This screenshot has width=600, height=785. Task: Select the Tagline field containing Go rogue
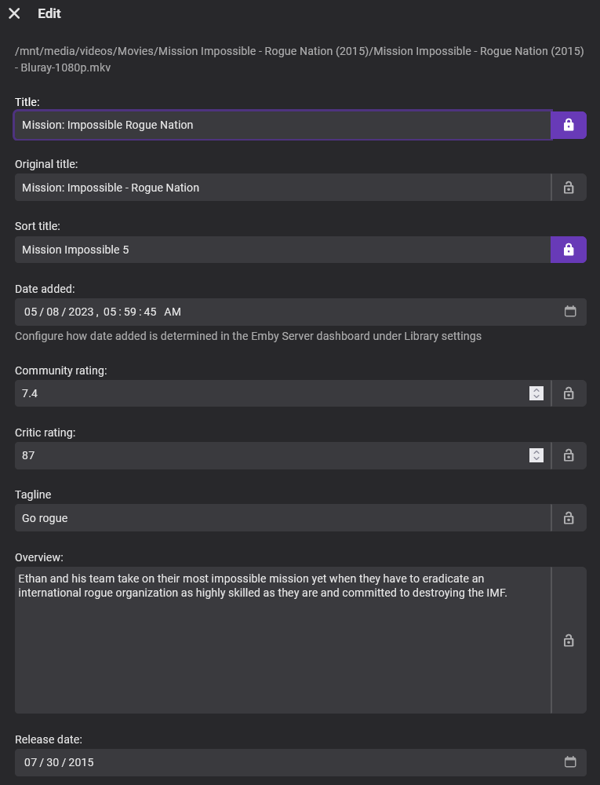pos(282,518)
